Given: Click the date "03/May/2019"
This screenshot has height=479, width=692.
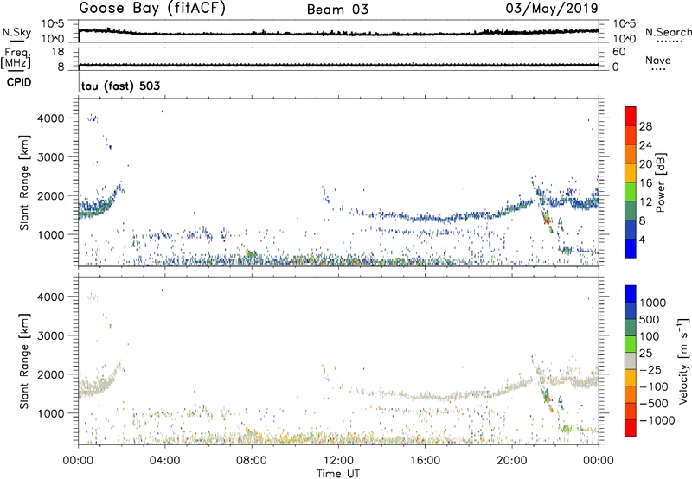Looking at the screenshot, I should (x=552, y=9).
